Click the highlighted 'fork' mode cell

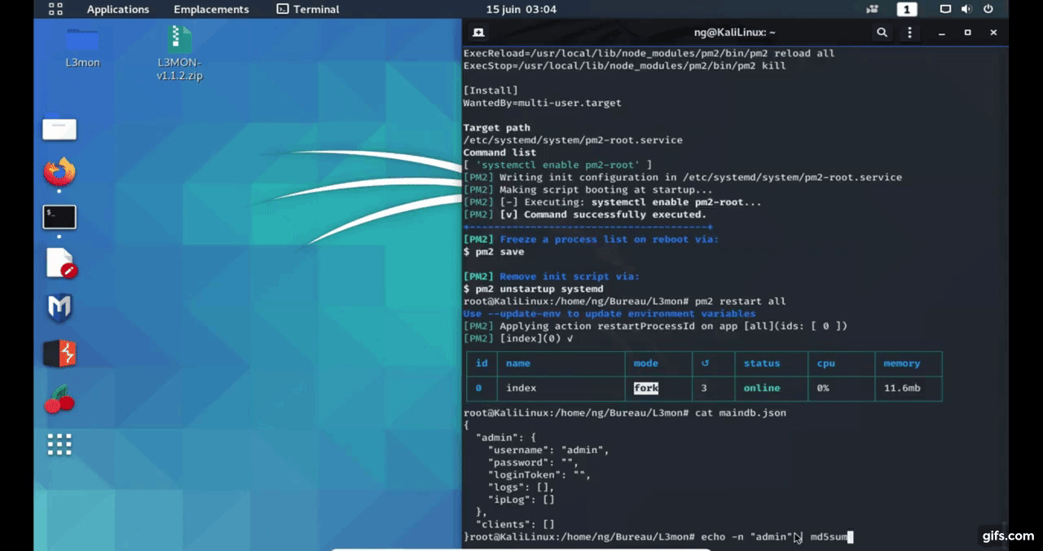[646, 388]
